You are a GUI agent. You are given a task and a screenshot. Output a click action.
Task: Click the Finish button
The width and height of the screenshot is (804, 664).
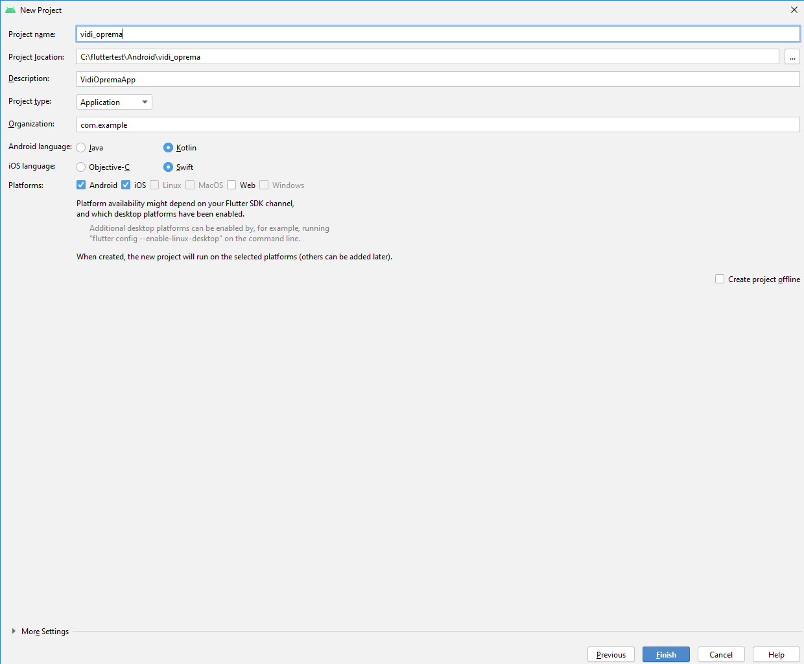click(x=666, y=654)
